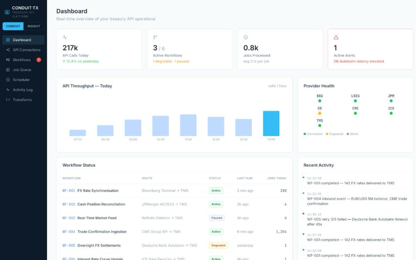Open the Activity Log
Screen dimensions: 416x260
coord(23,89)
